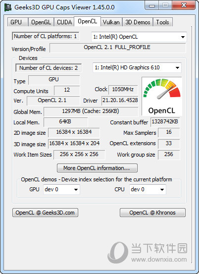The image size is (199, 274).
Task: Expand the Intel(R) OpenCL platform dropdown
Action: (139, 37)
